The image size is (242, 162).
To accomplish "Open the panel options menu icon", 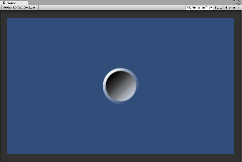I will (239, 4).
